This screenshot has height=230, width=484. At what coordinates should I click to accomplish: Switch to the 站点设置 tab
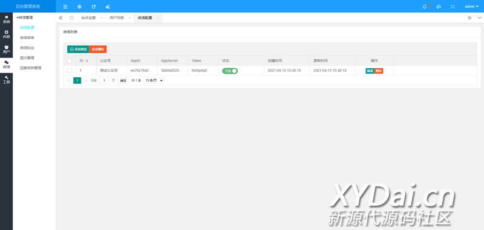pyautogui.click(x=88, y=18)
